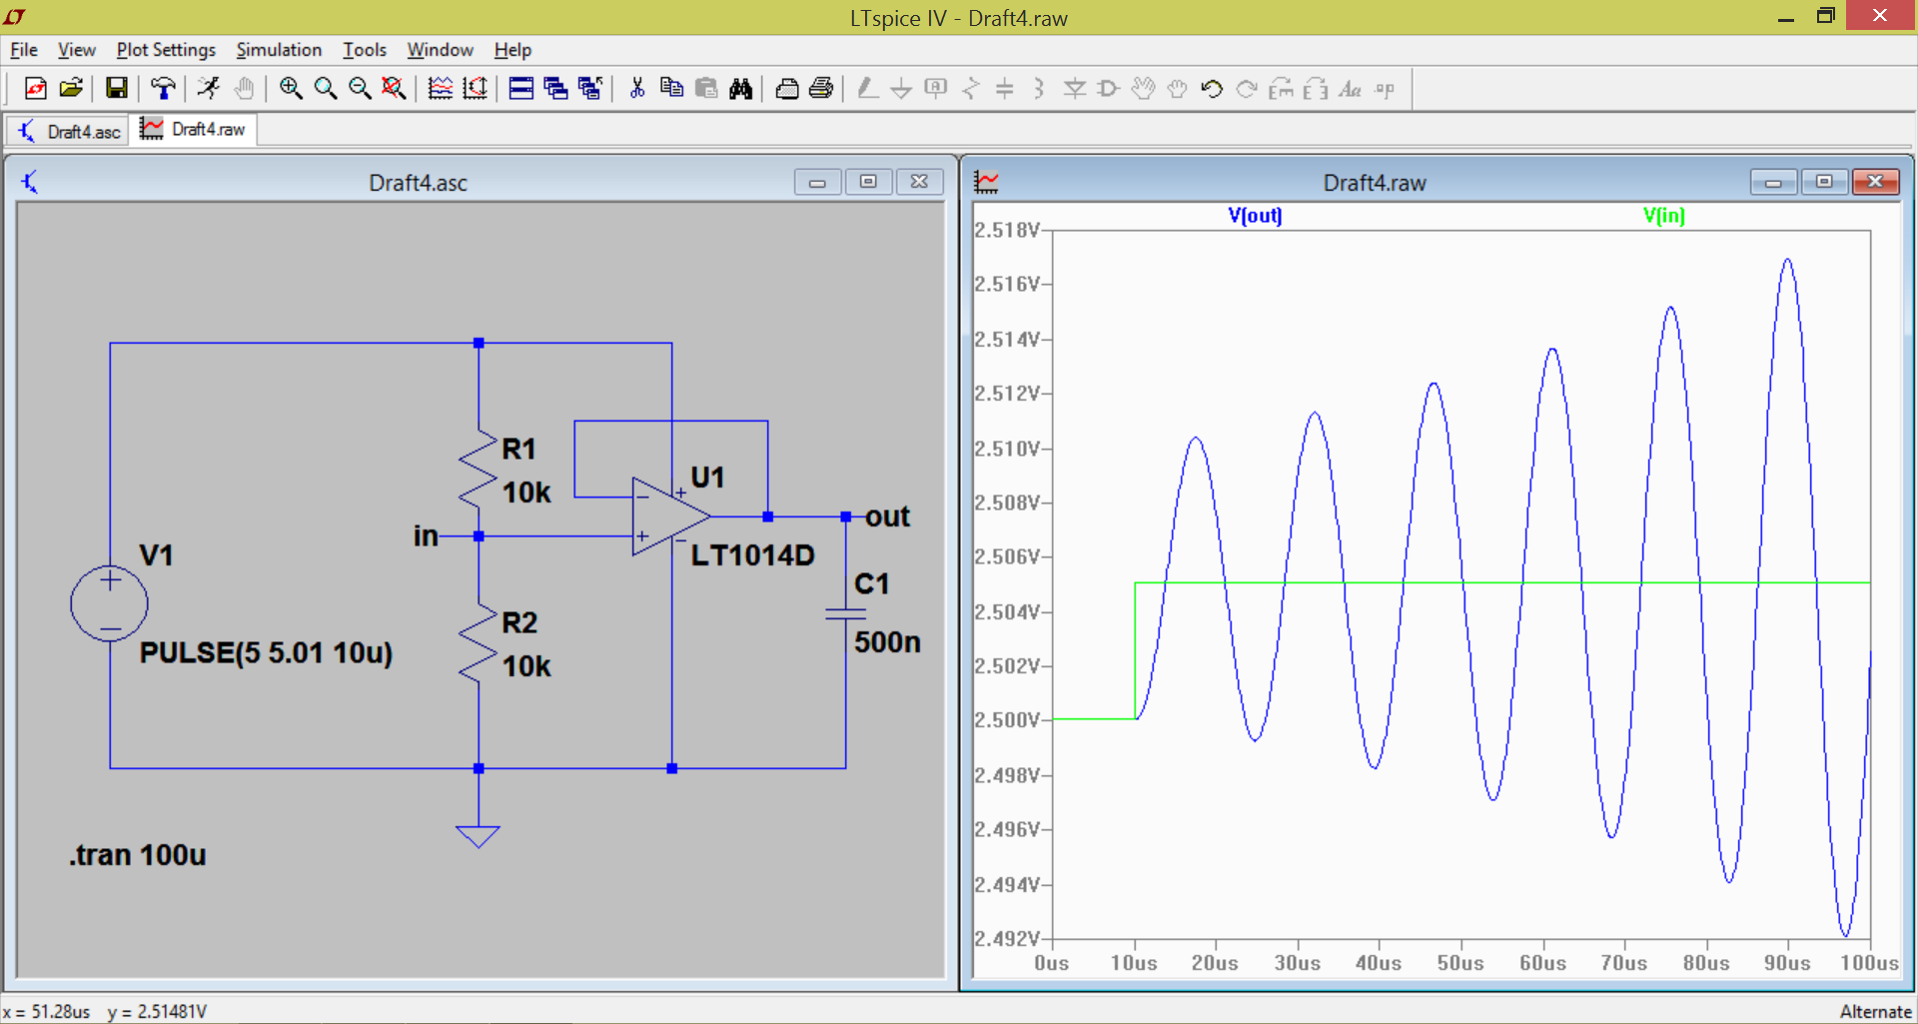Maximize the Draft4.asc subwindow
The width and height of the screenshot is (1918, 1024).
pyautogui.click(x=868, y=182)
